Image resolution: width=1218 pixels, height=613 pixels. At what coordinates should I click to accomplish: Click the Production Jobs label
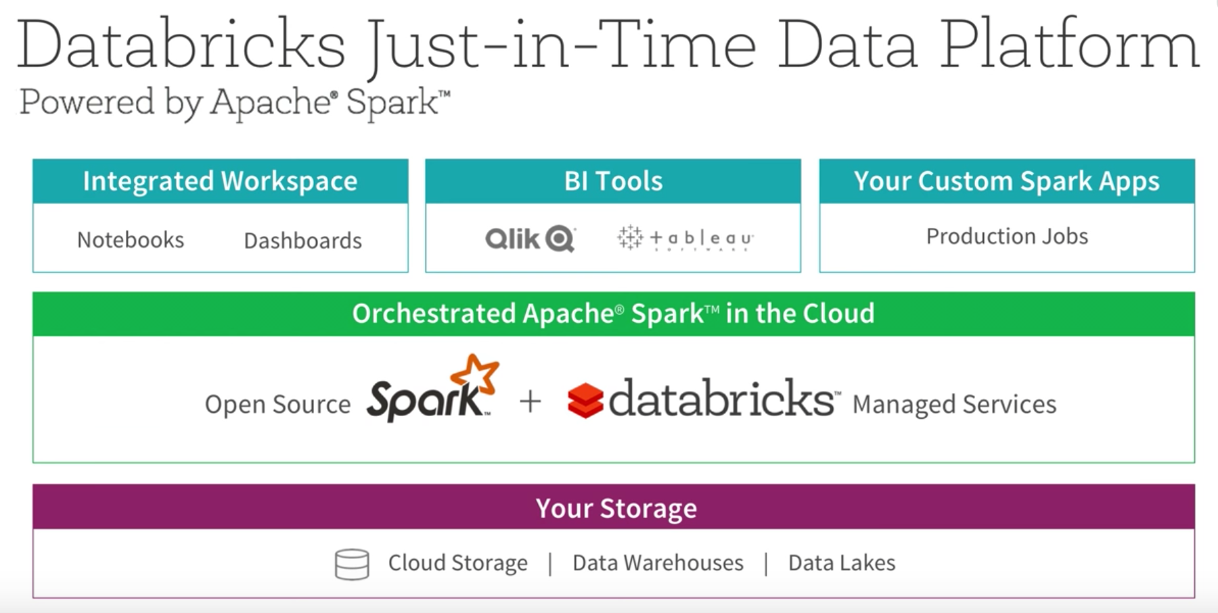(x=1007, y=236)
